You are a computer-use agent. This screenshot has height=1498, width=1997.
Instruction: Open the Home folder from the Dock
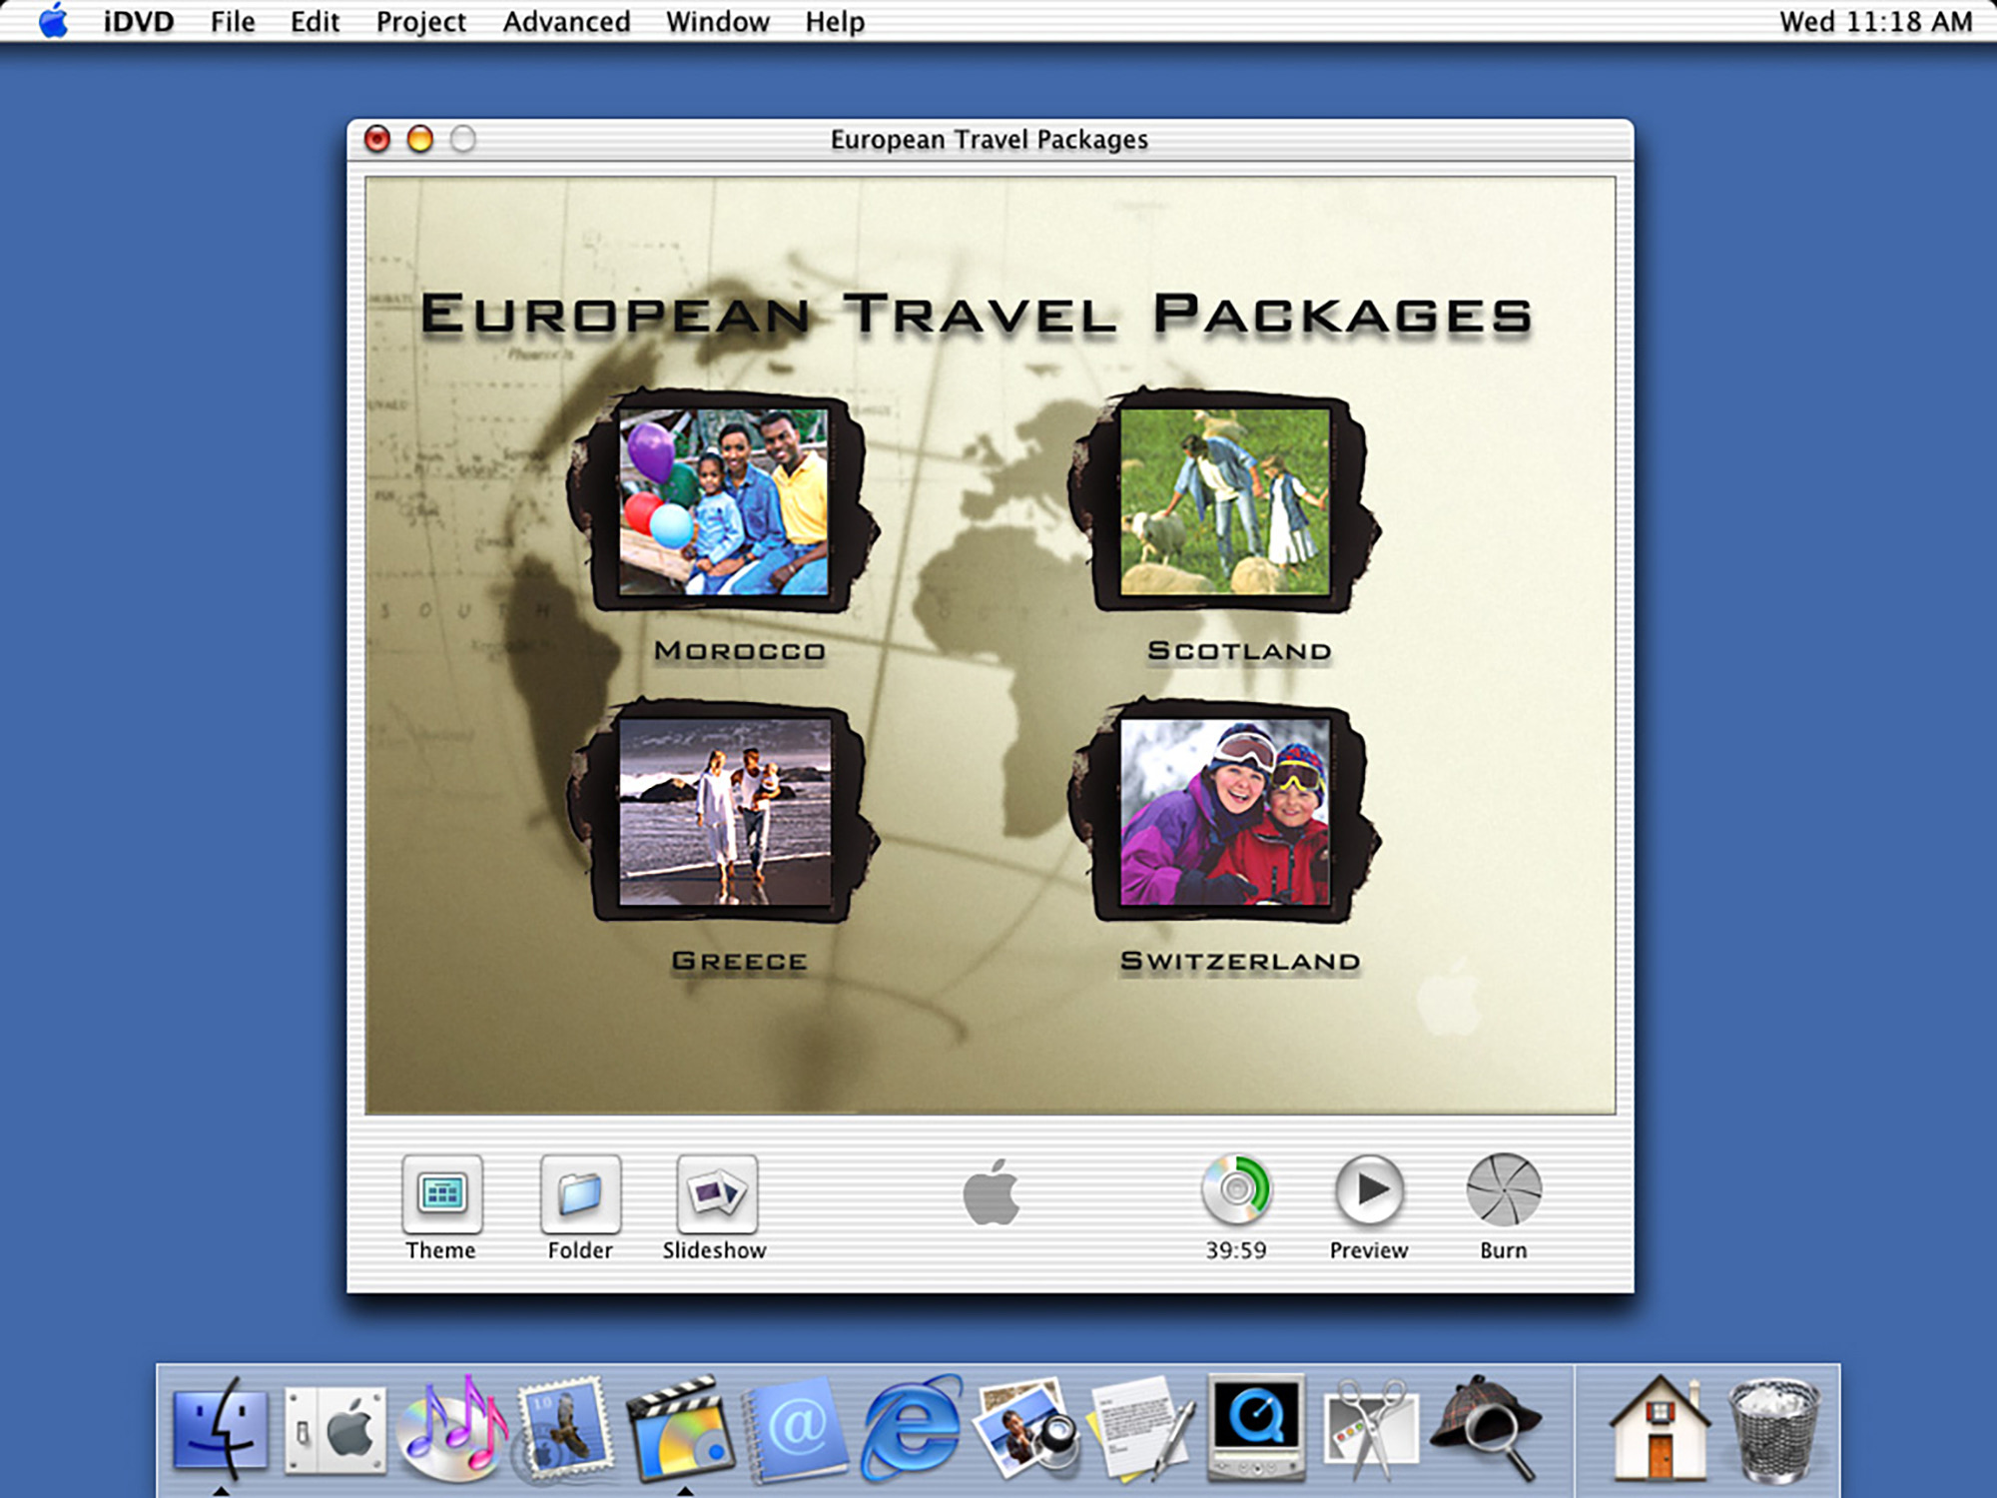[1660, 1428]
